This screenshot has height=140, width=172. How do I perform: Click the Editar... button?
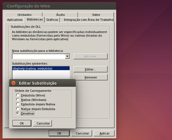click(90, 69)
